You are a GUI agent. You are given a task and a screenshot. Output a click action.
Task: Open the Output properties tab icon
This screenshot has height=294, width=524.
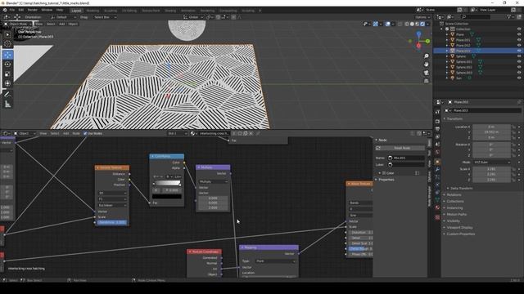(437, 129)
